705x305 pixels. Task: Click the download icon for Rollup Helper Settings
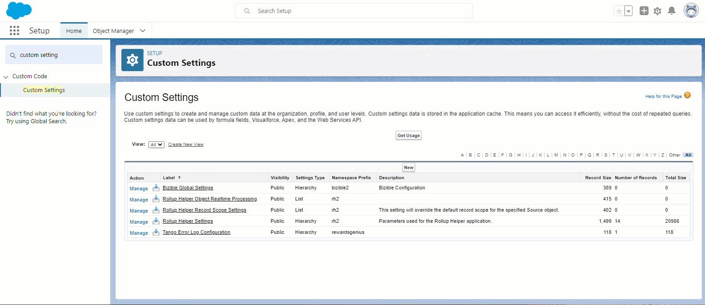click(156, 221)
